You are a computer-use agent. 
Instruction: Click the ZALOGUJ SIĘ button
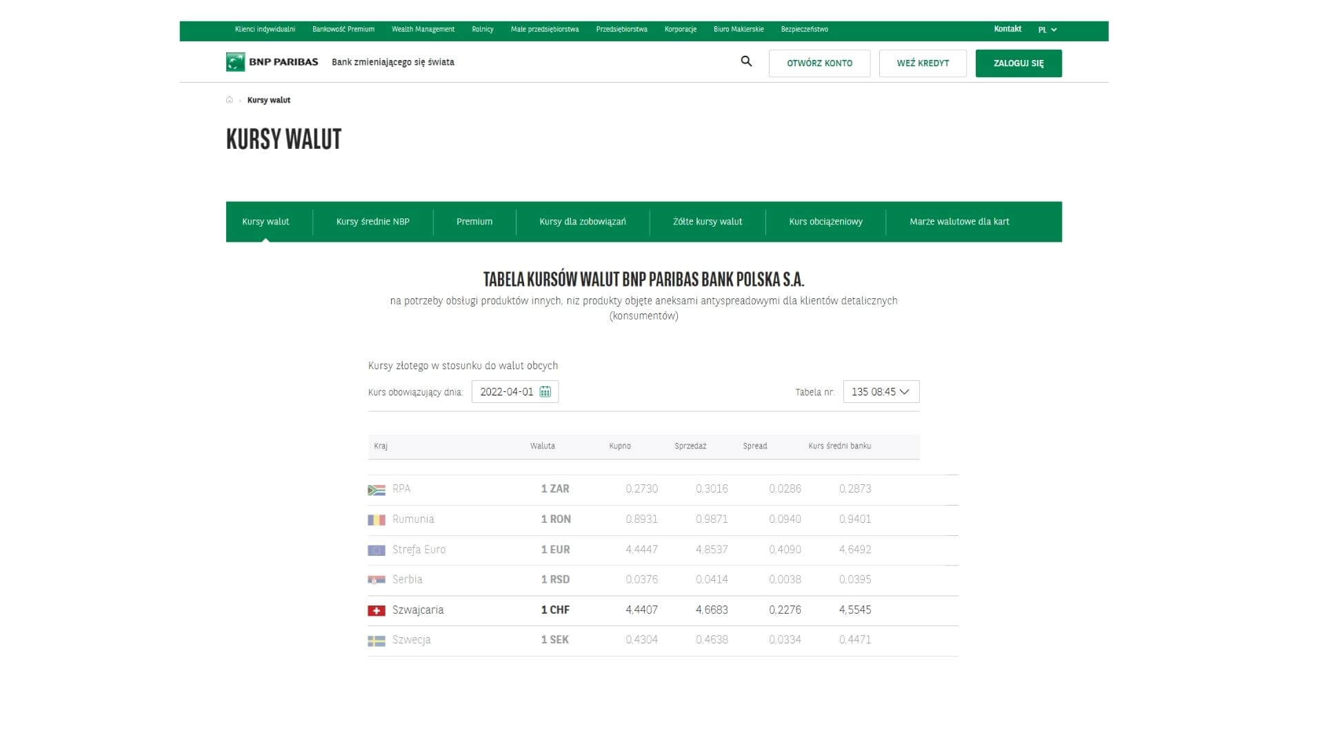coord(1019,63)
